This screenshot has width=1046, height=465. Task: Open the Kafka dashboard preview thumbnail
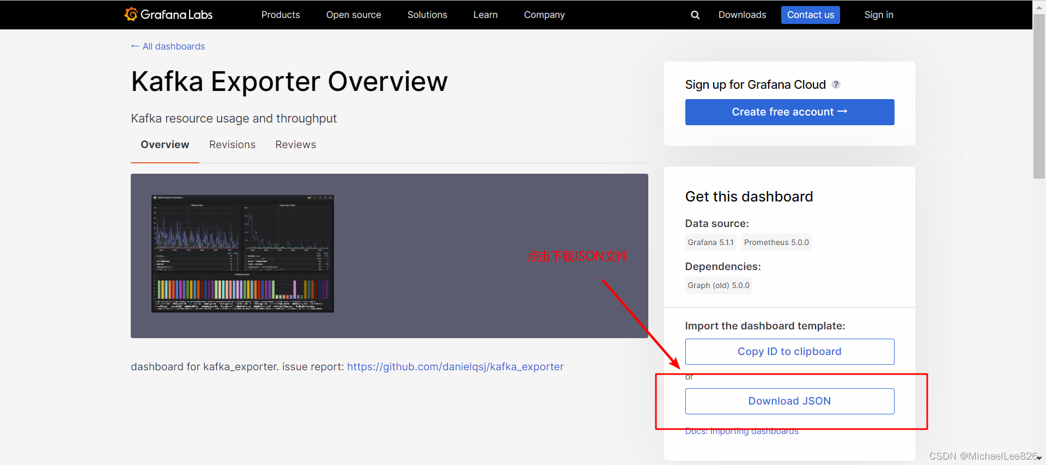click(242, 254)
